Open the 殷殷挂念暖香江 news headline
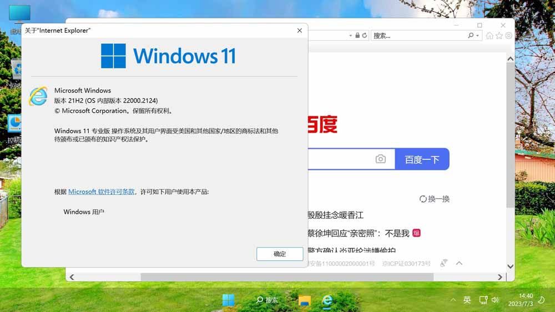Viewport: 555px width, 312px height. pyautogui.click(x=336, y=215)
